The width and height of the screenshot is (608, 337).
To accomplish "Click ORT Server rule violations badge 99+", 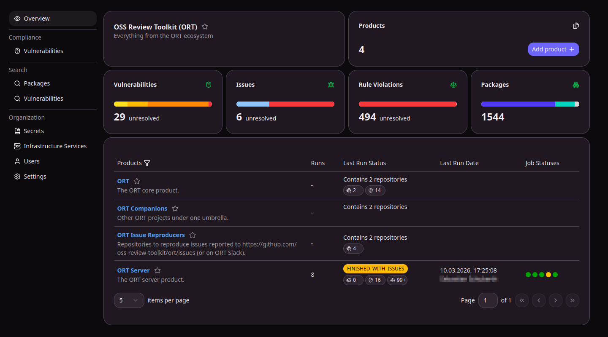I will click(x=397, y=280).
